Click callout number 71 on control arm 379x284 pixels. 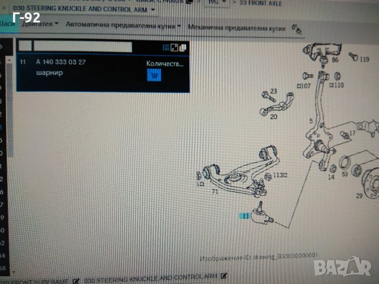click(x=214, y=193)
